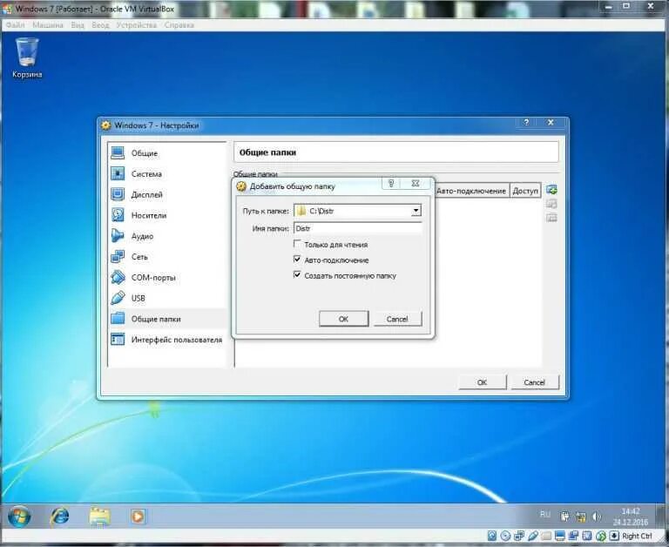
Task: Click Cancel in Добавить общую папку dialog
Action: [397, 319]
